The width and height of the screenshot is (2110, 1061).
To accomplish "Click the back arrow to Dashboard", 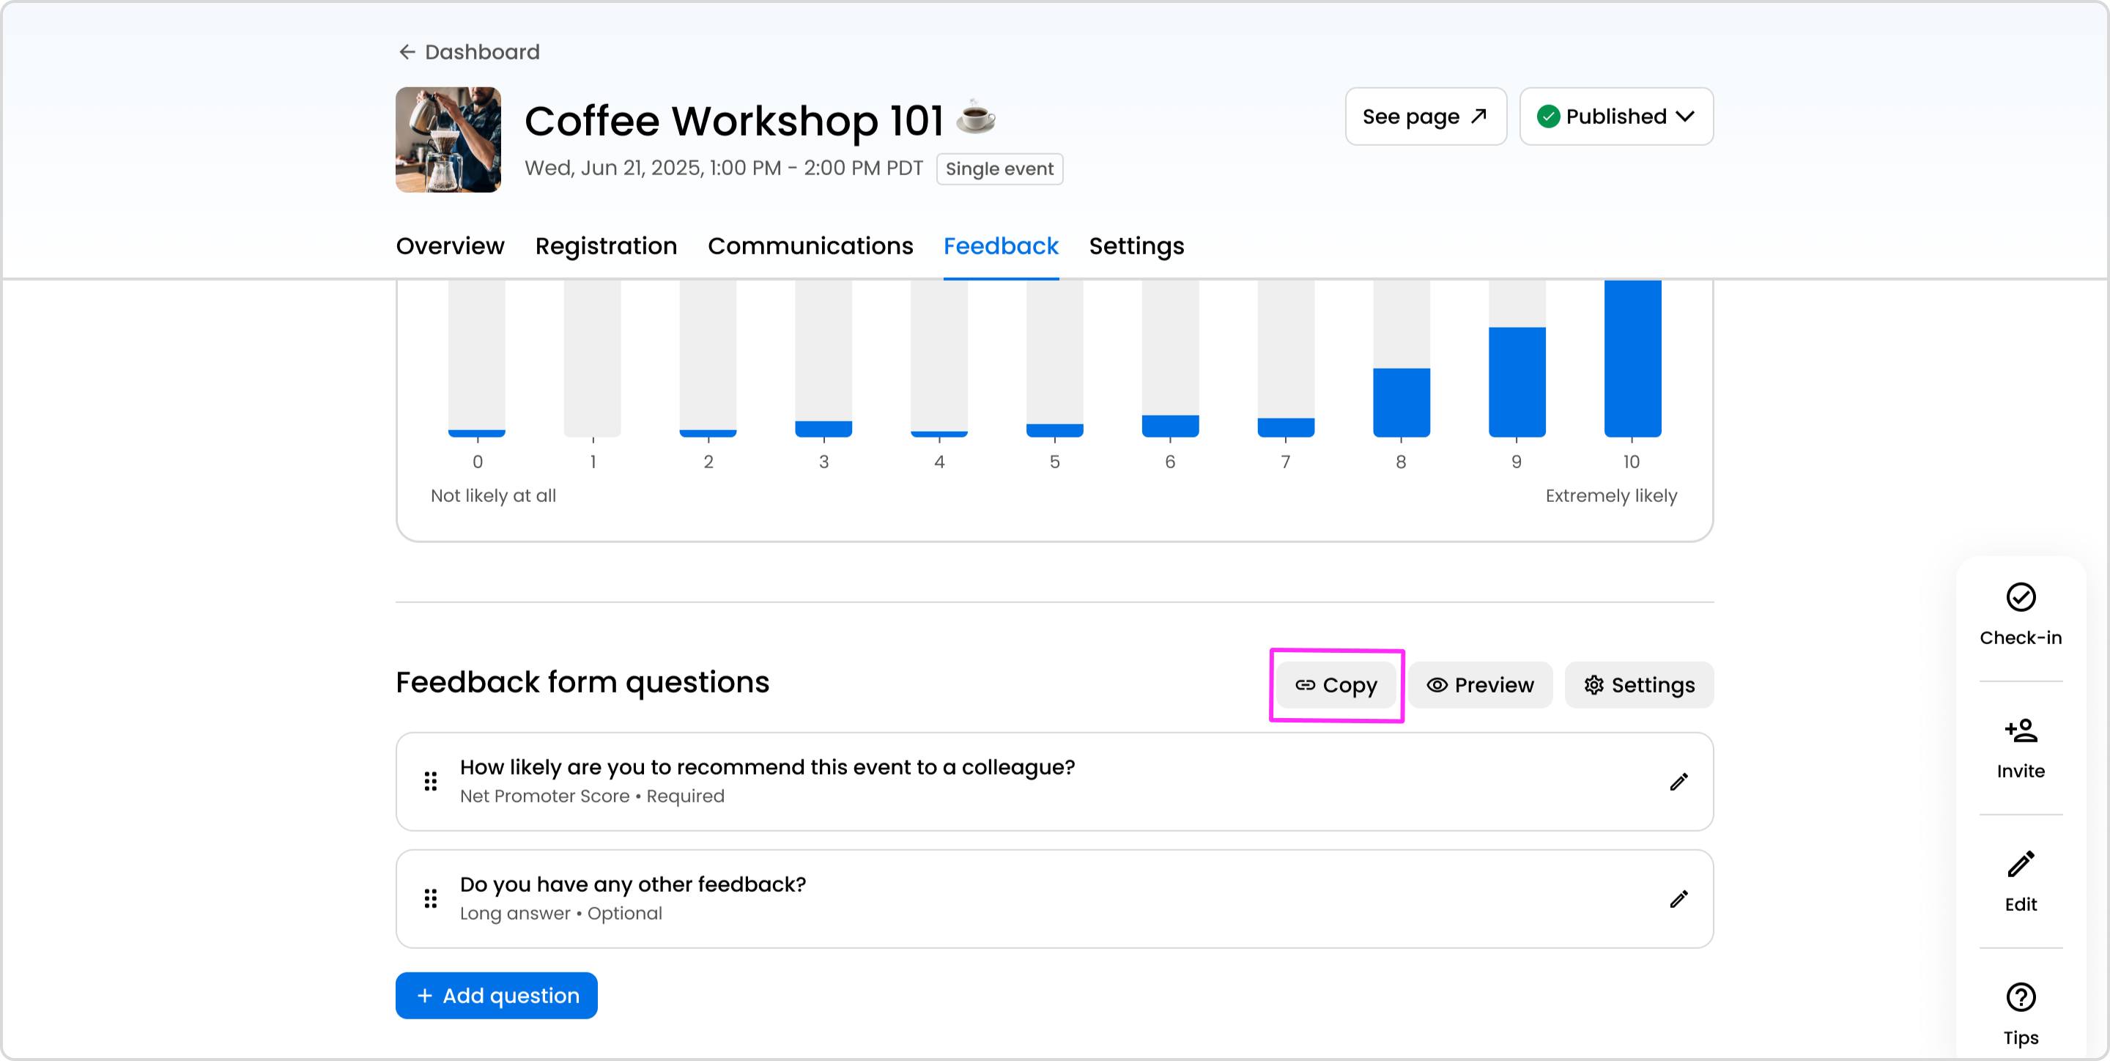I will coord(407,53).
